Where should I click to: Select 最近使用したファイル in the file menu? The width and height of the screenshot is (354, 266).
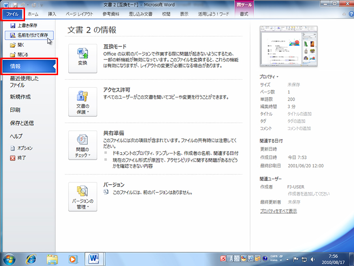click(x=24, y=82)
